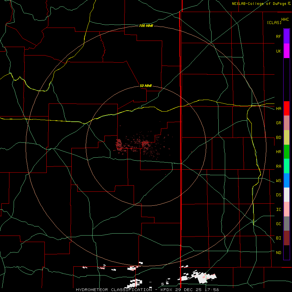Click the RA light green legend swatch
The width and height of the screenshot is (292, 292).
[286, 166]
